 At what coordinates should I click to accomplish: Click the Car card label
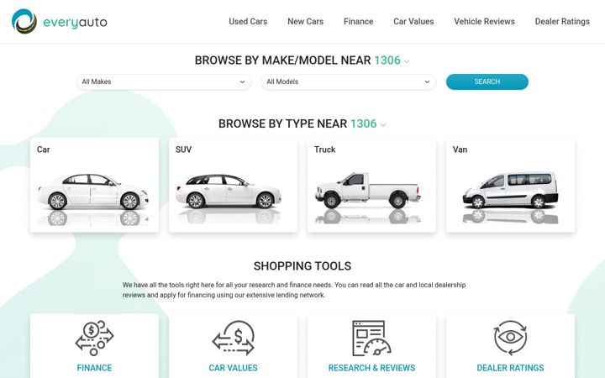(x=43, y=150)
